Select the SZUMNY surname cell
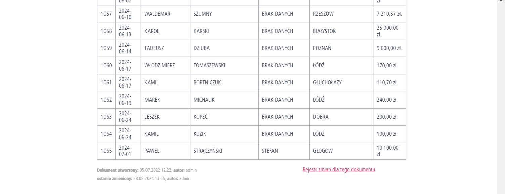505x194 pixels. (x=203, y=14)
